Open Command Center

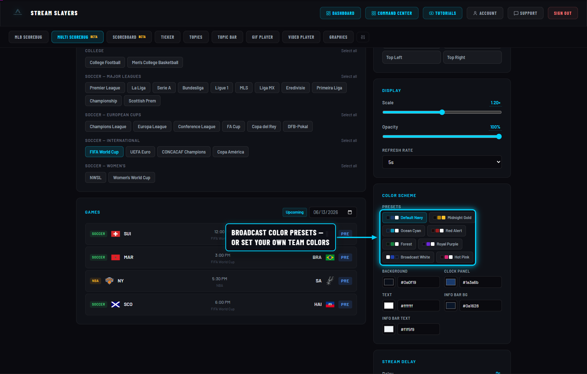pos(392,13)
